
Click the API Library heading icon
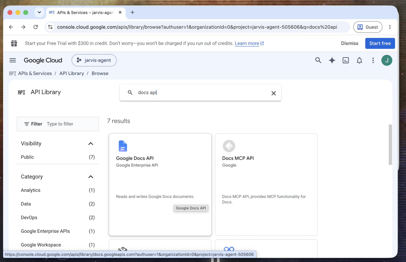pos(22,93)
